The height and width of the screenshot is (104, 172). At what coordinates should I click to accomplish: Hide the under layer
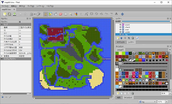pyautogui.click(x=120, y=32)
